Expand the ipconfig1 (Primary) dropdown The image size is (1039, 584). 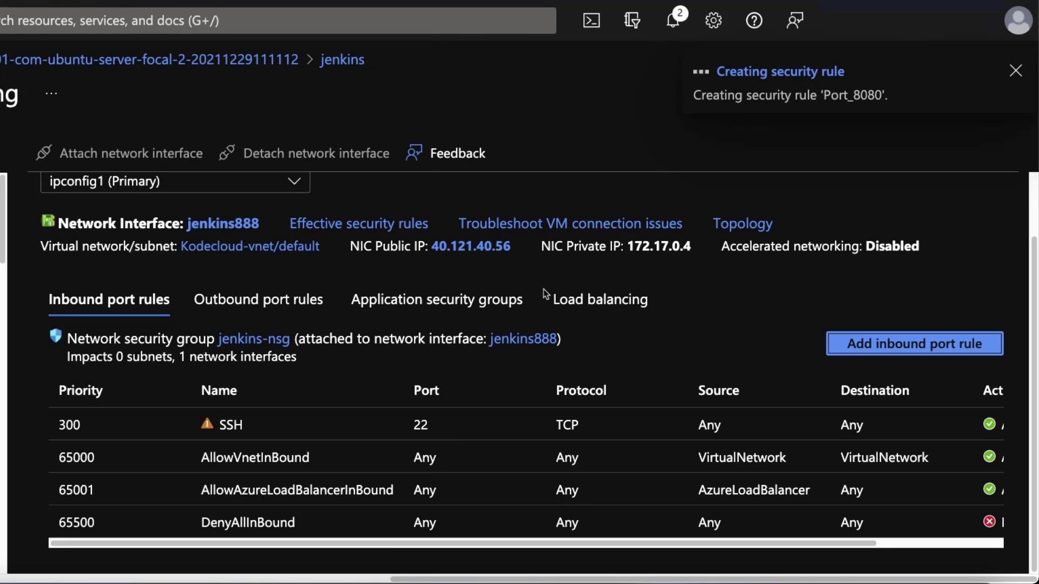(x=175, y=181)
